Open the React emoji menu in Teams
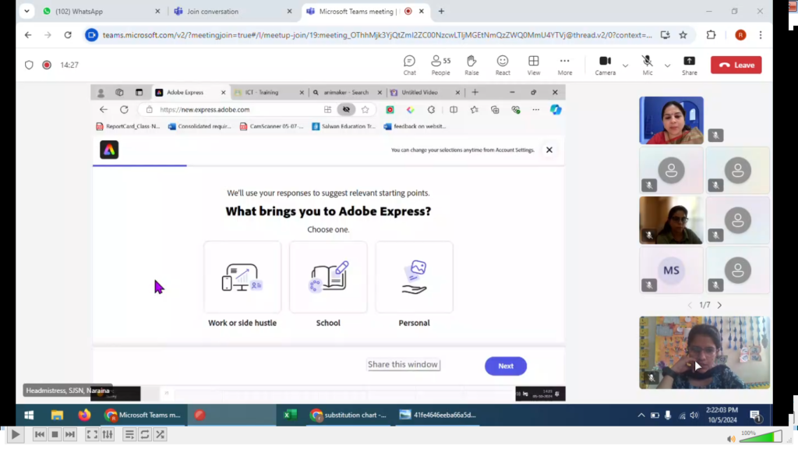 click(503, 65)
